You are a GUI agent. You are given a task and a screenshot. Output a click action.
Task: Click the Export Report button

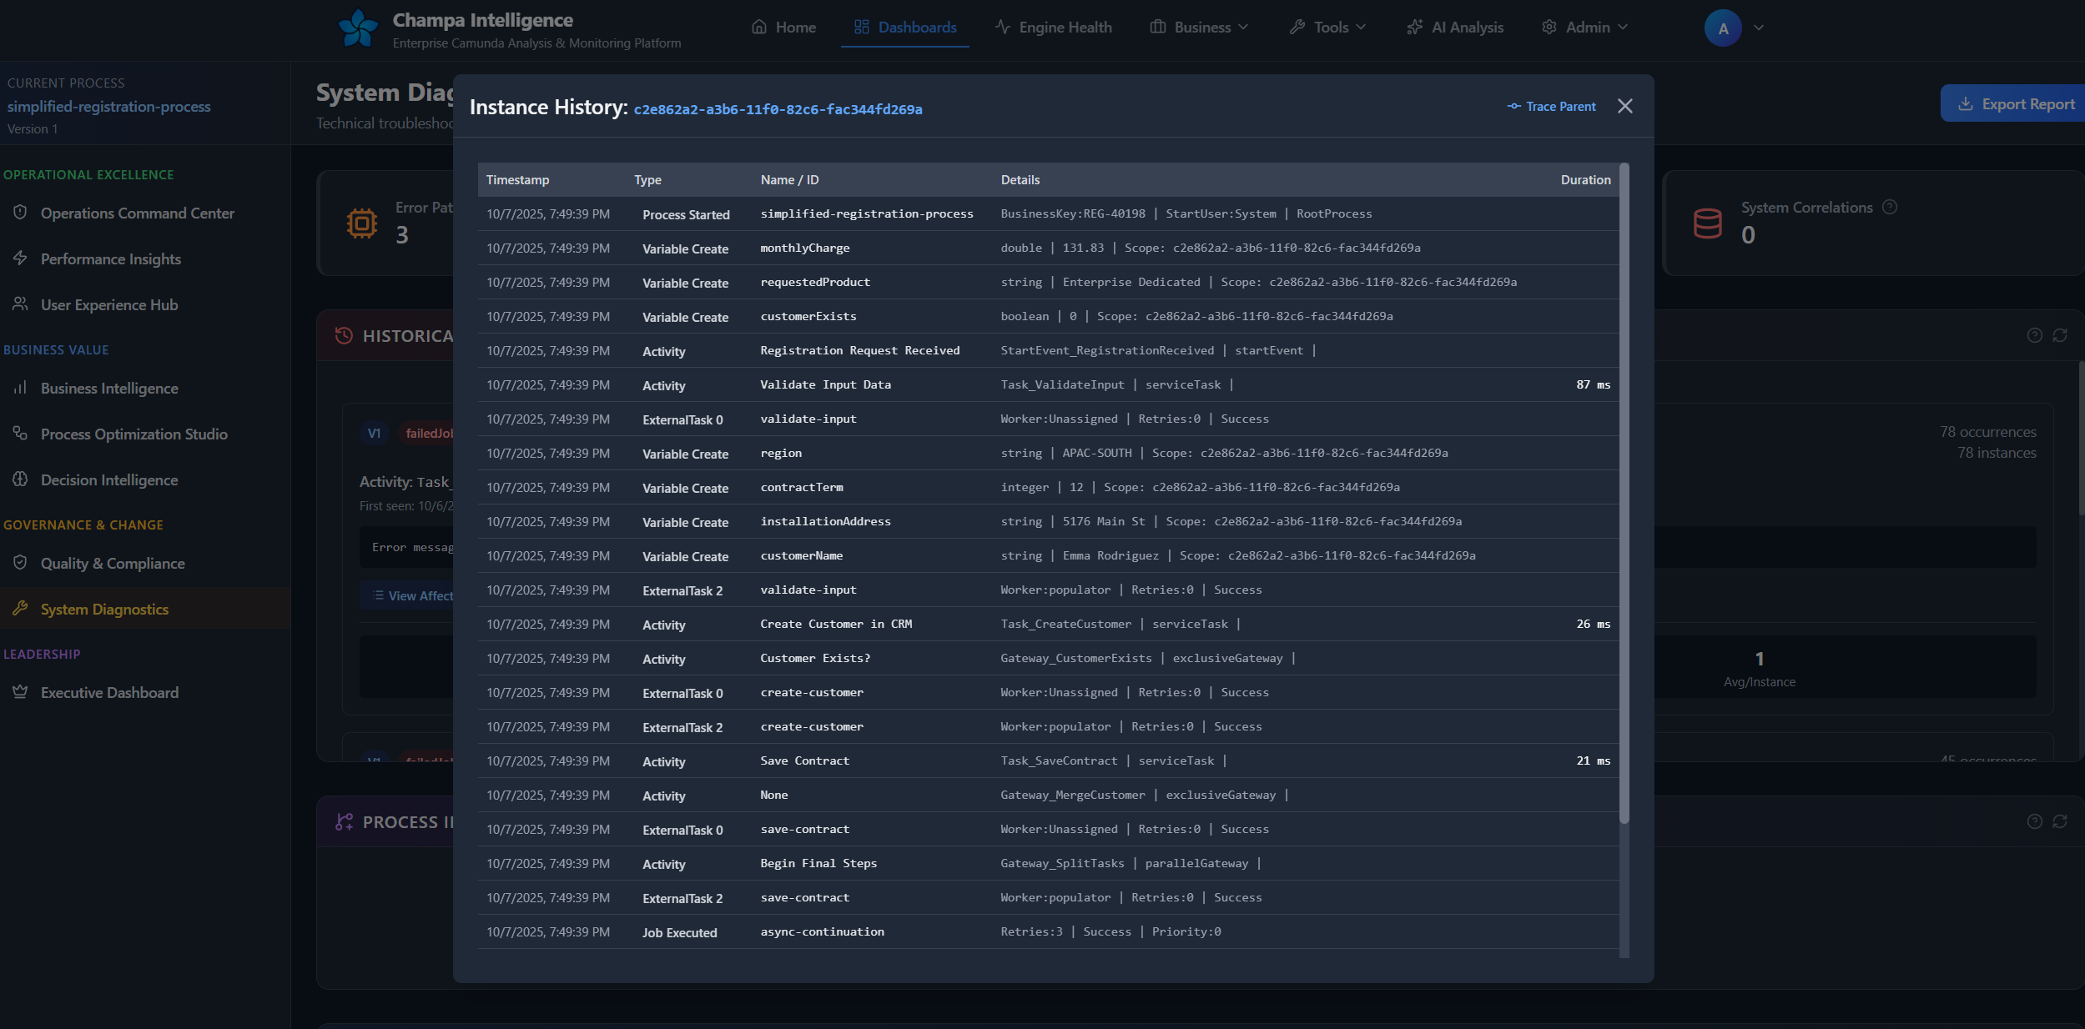click(x=2016, y=104)
